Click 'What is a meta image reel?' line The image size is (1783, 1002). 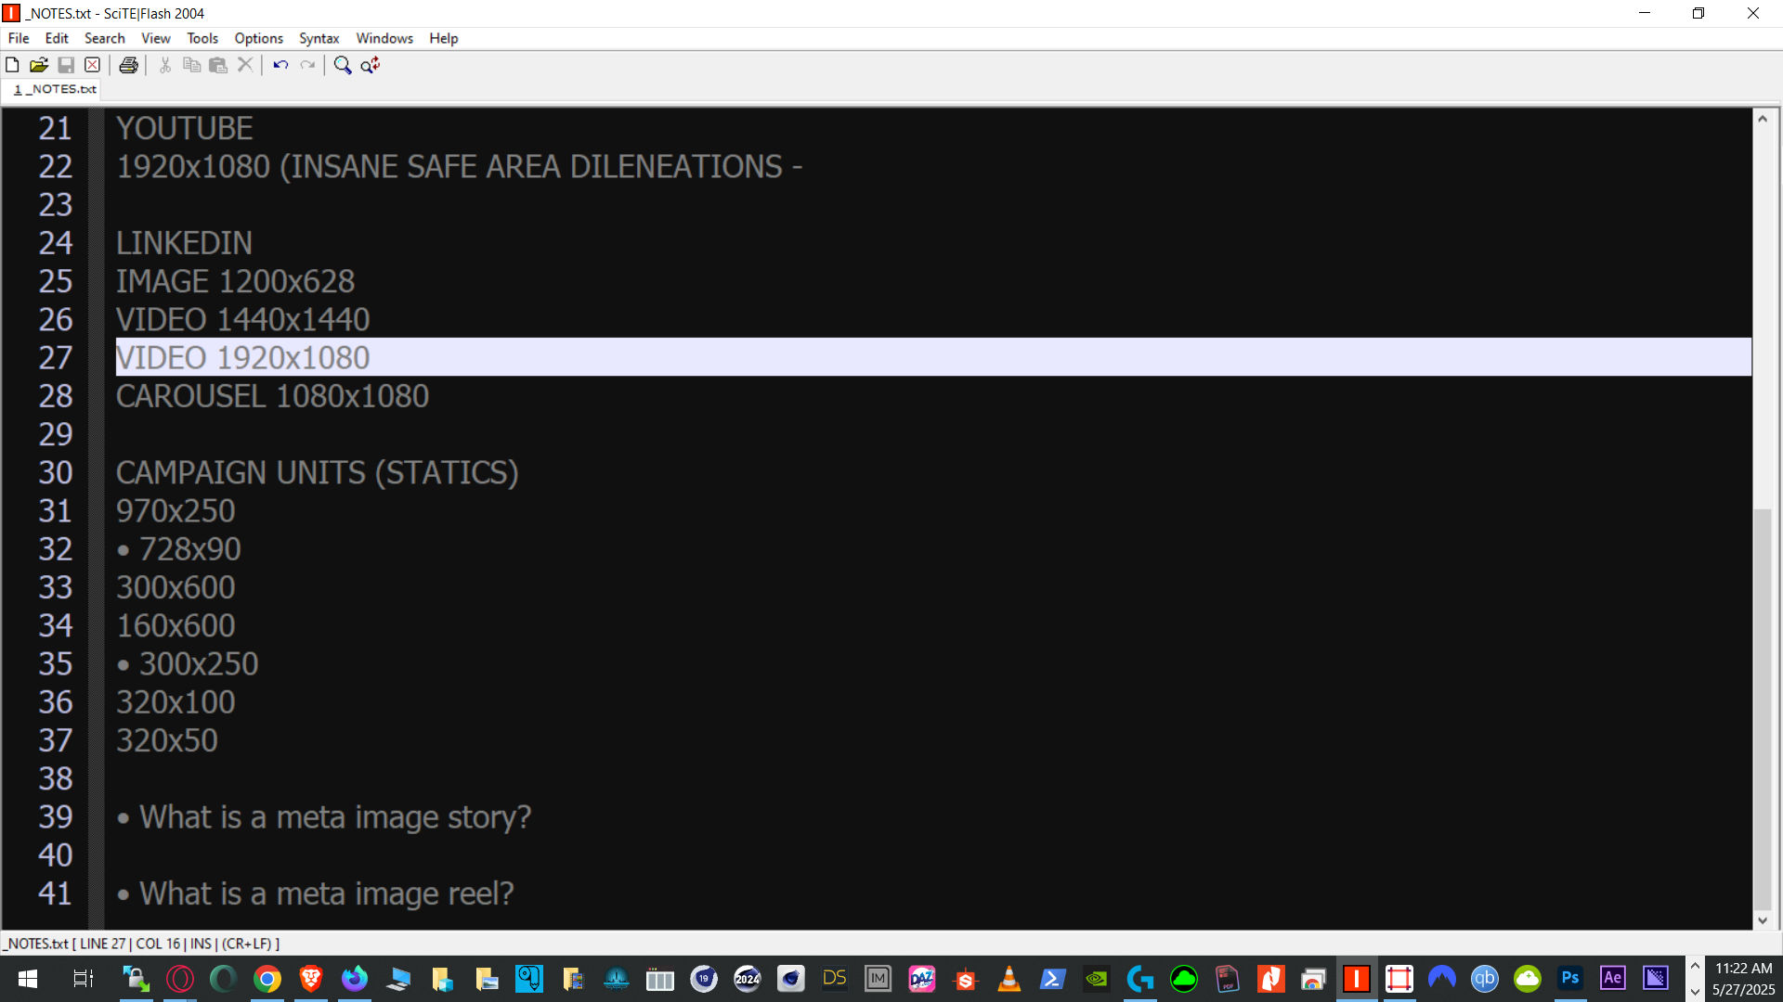(x=315, y=893)
